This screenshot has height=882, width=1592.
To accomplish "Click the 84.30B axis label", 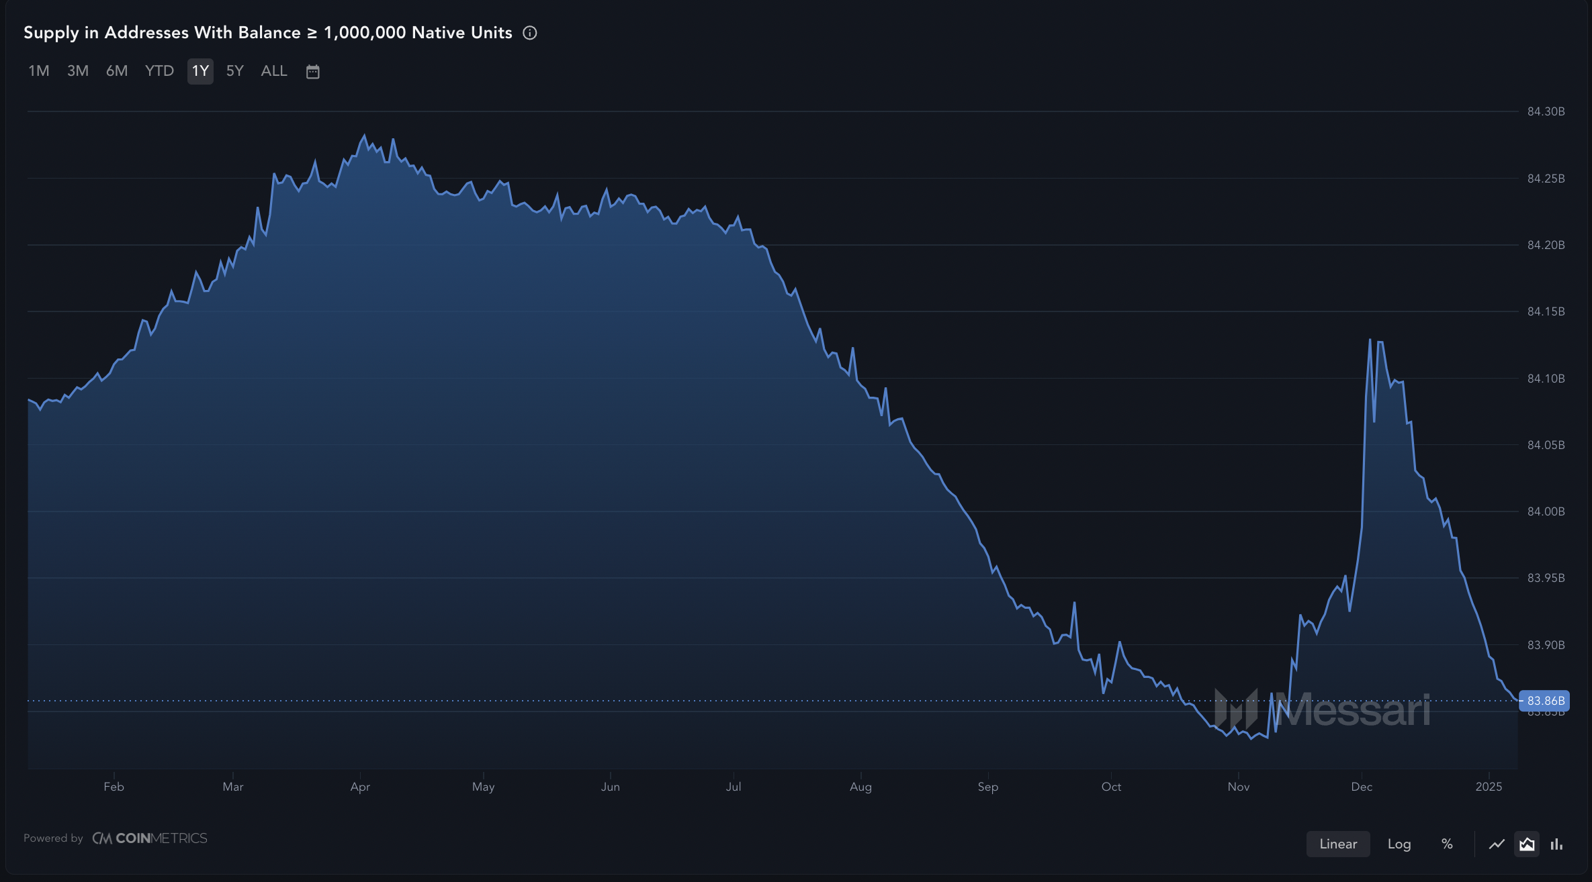I will [x=1546, y=111].
